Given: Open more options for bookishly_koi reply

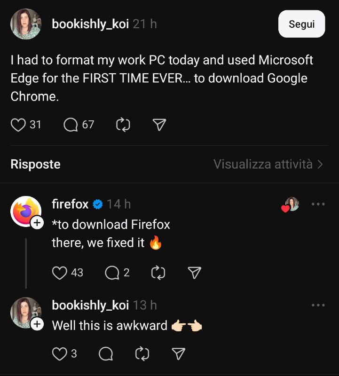Looking at the screenshot, I should click(318, 305).
